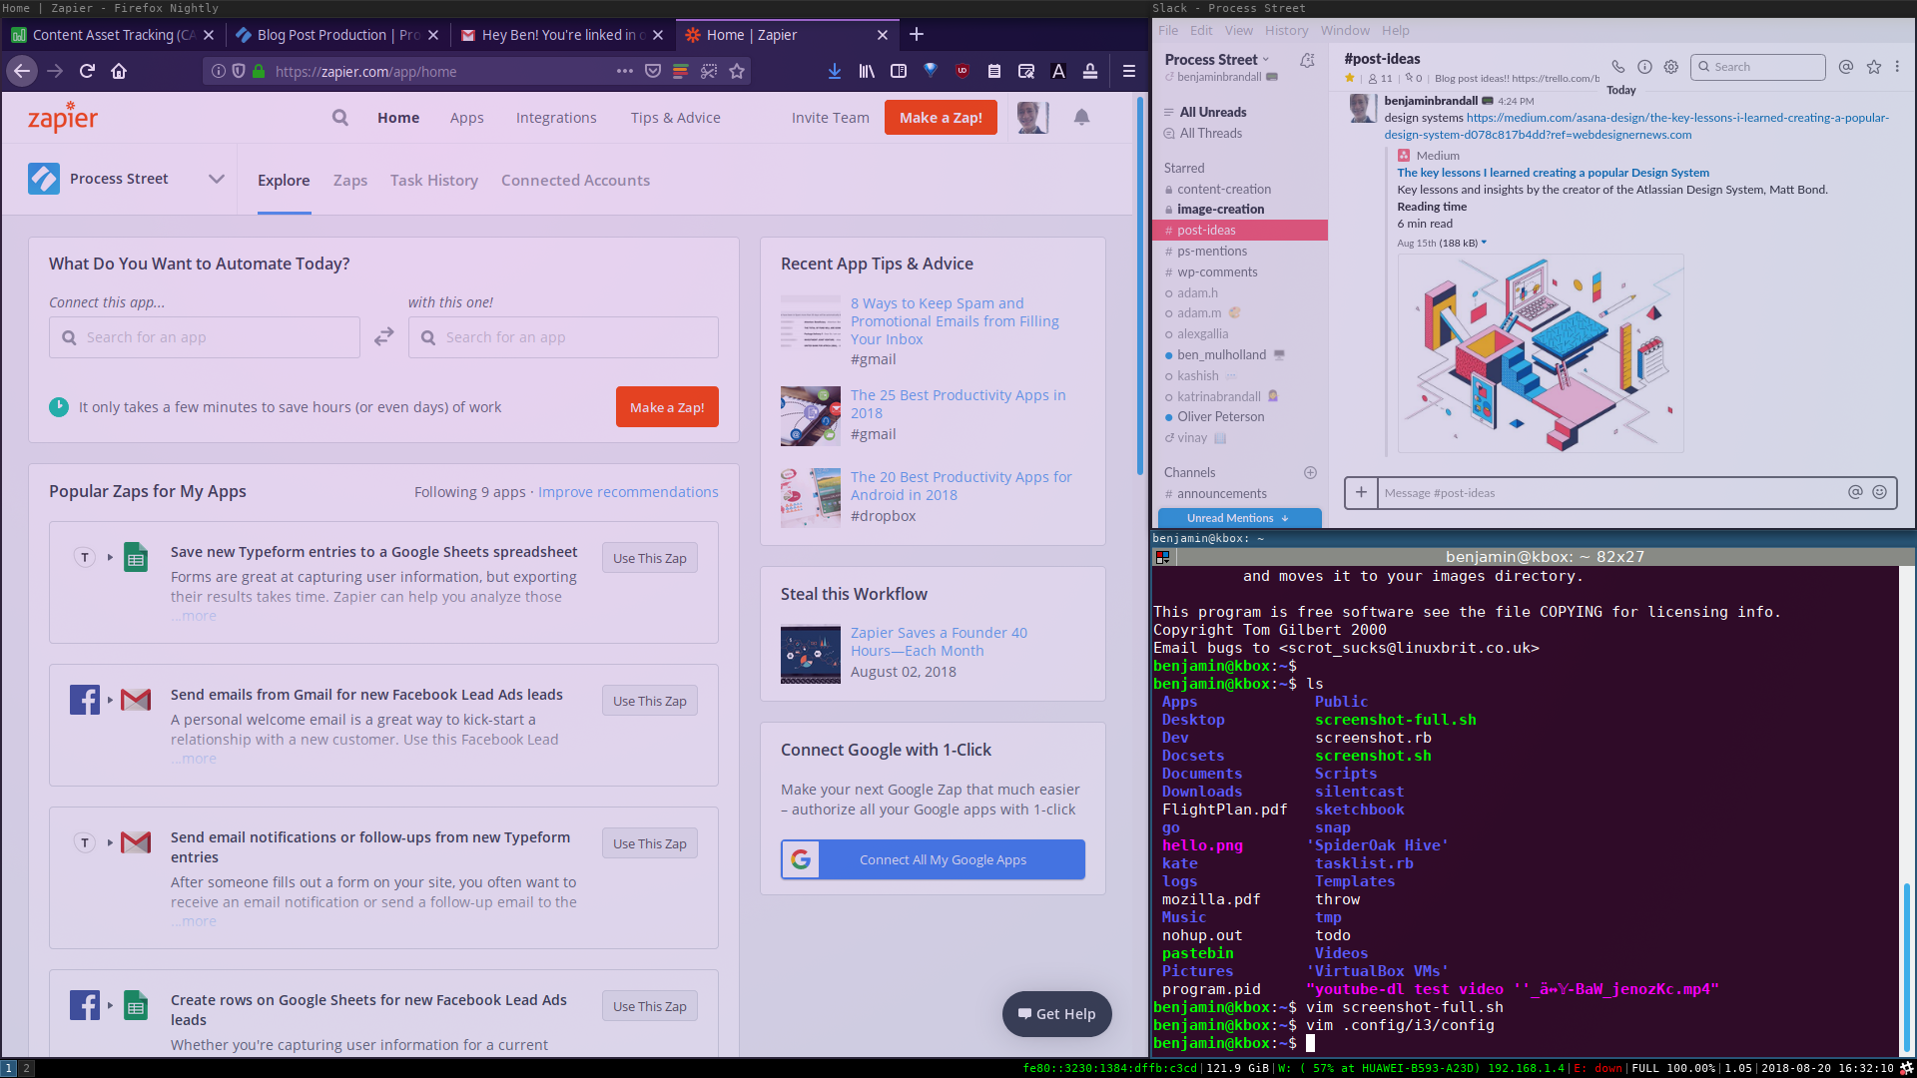The height and width of the screenshot is (1078, 1917).
Task: Expand the Process Street account dropdown in Zapier
Action: click(x=217, y=180)
